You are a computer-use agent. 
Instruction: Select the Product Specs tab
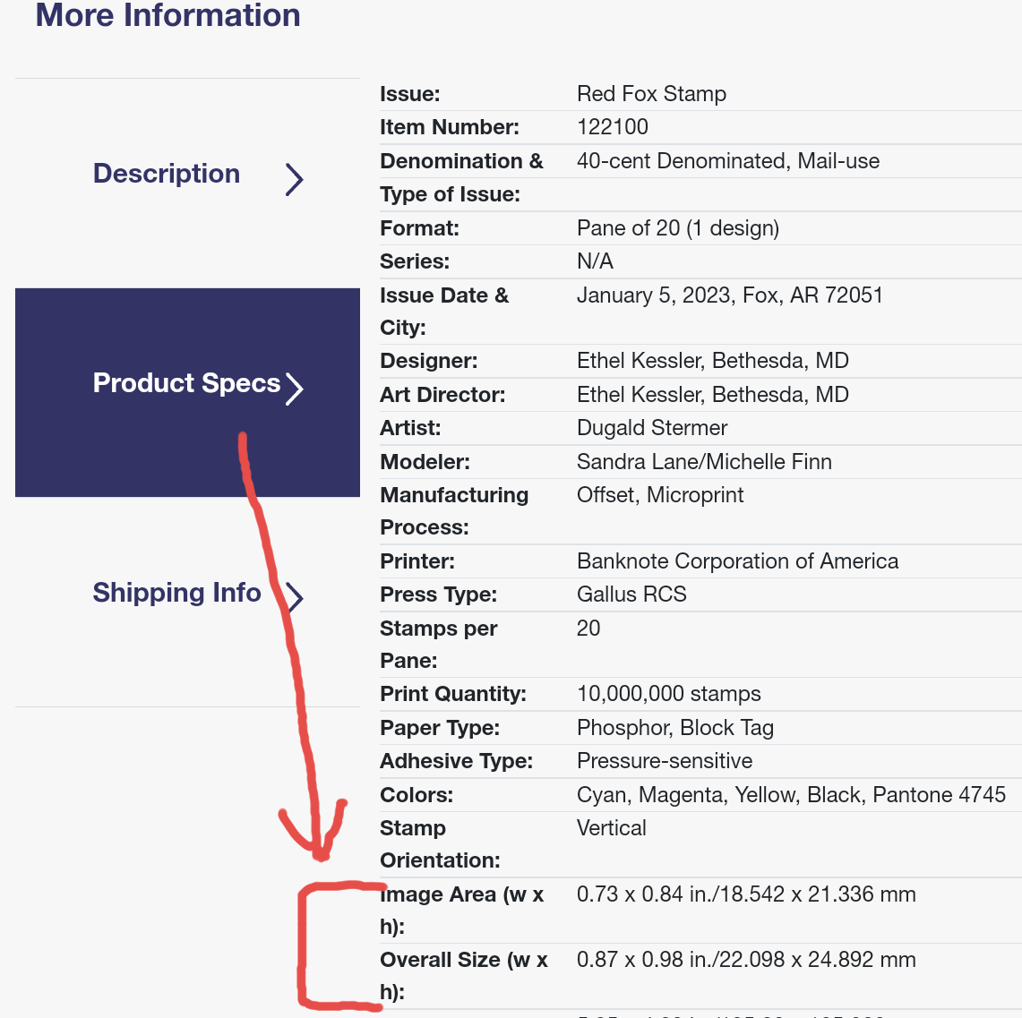188,392
